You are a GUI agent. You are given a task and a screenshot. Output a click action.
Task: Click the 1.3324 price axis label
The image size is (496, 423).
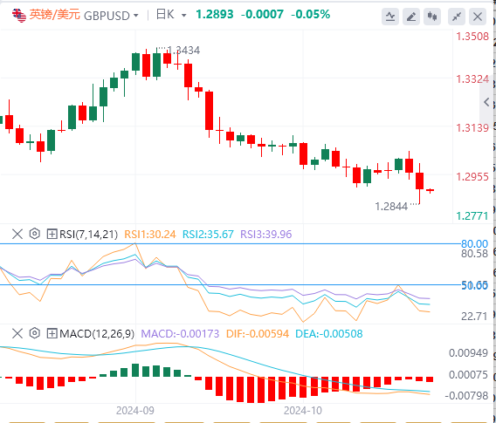[x=472, y=79]
